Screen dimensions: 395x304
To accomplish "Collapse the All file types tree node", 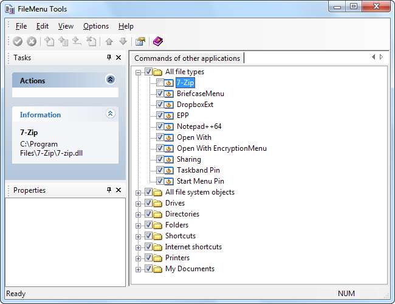I will coord(139,72).
